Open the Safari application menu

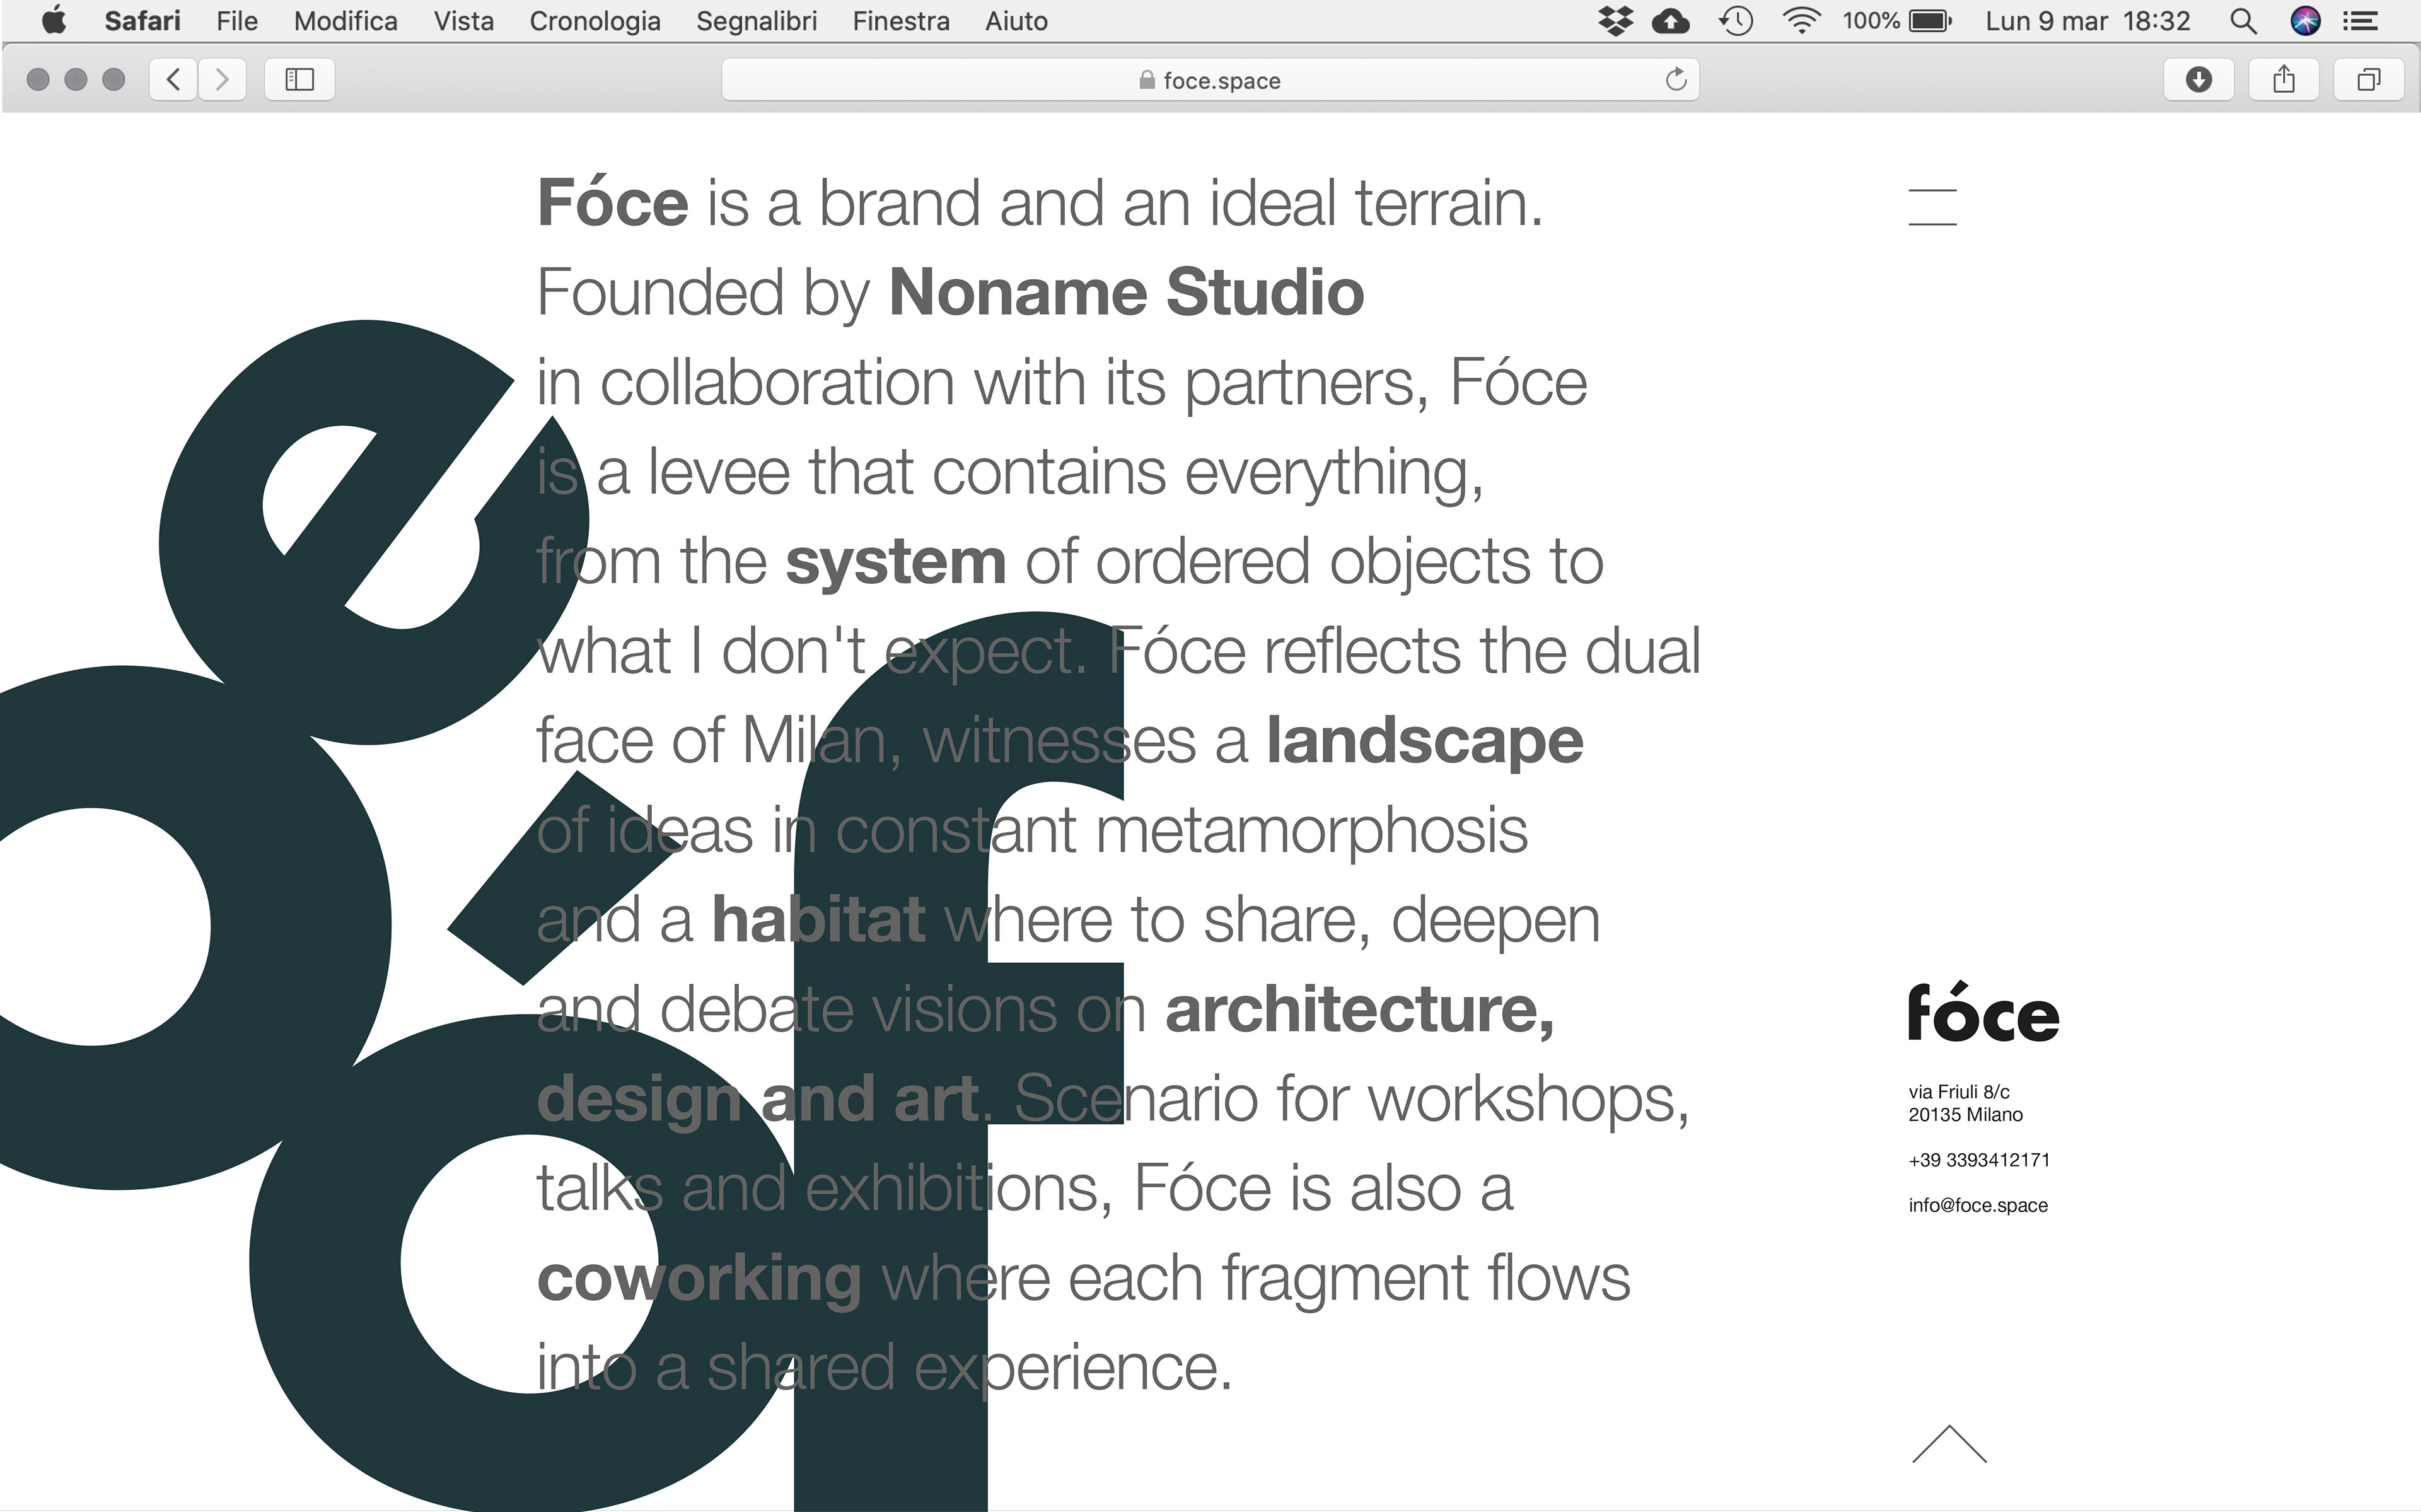click(x=142, y=21)
